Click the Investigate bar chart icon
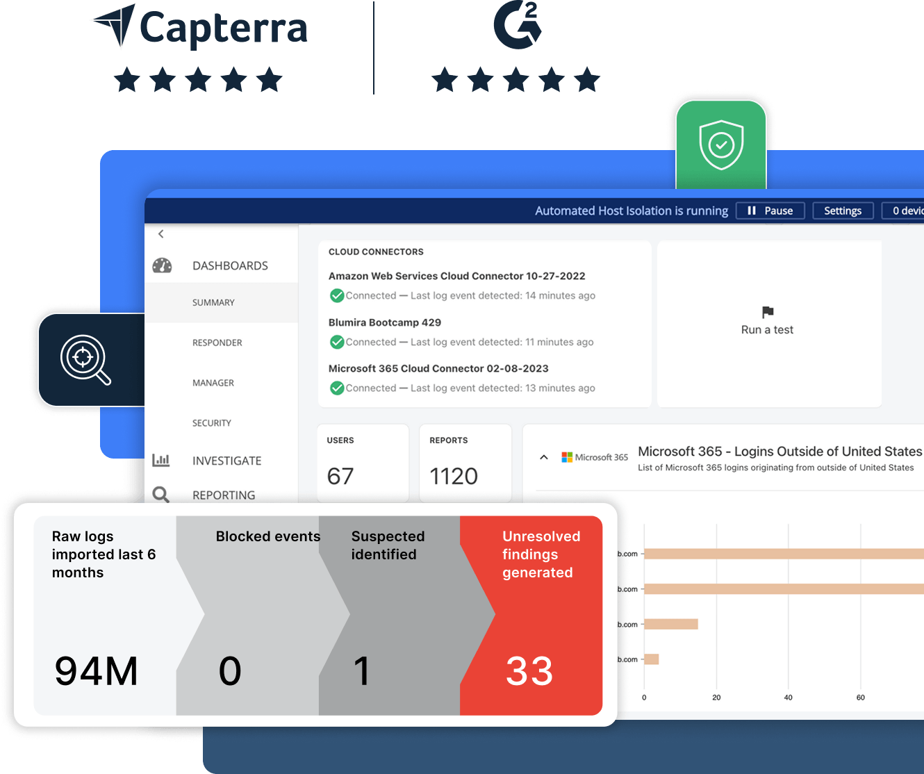 click(x=162, y=460)
